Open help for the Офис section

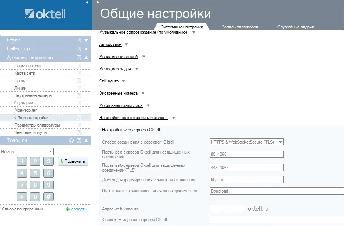click(x=78, y=40)
